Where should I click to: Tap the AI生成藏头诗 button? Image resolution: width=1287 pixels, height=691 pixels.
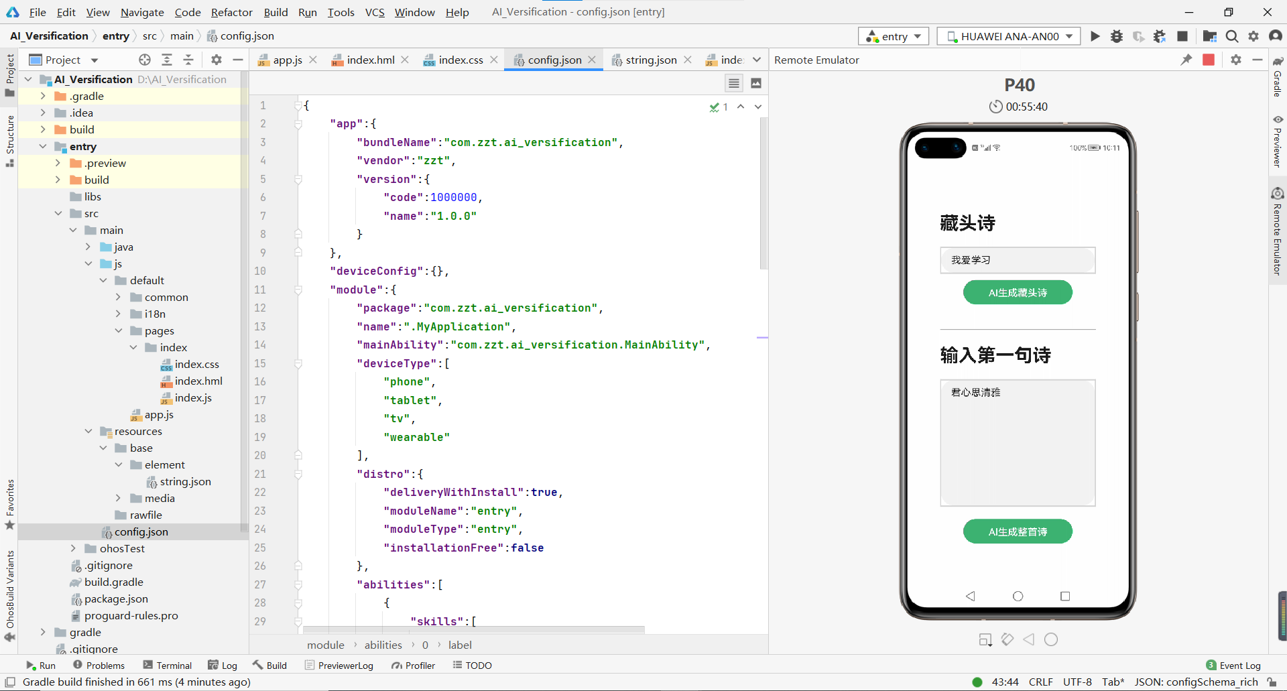[x=1018, y=292]
